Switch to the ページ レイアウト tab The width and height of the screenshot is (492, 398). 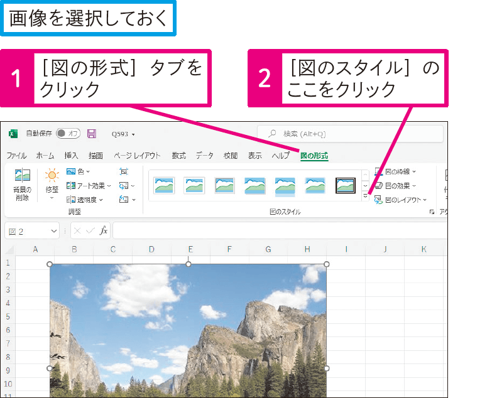coord(137,156)
